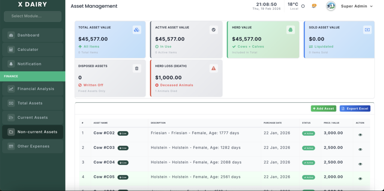Go to Current Assets in sidebar
The image size is (384, 191).
(x=33, y=117)
